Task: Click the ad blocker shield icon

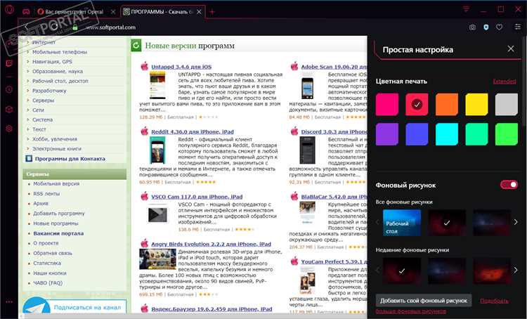Action: [486, 27]
